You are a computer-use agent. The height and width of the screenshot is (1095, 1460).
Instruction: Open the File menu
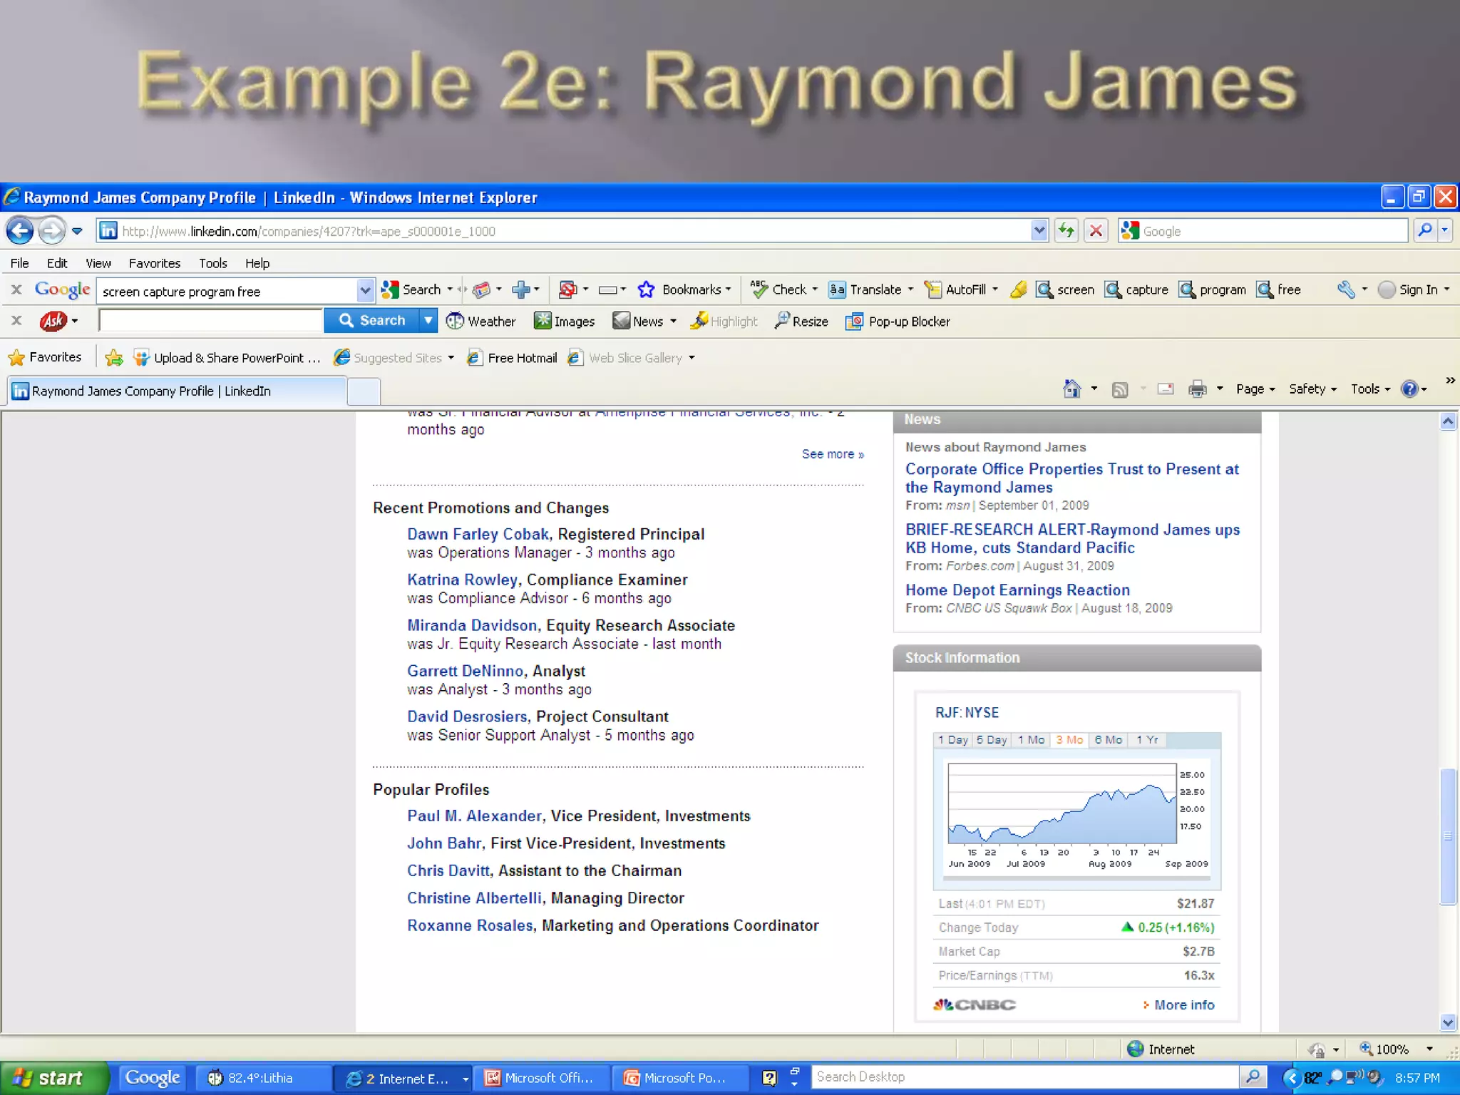[x=20, y=263]
